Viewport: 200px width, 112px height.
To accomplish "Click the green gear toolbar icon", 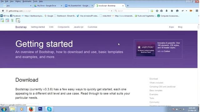I will pyautogui.click(x=12, y=20).
